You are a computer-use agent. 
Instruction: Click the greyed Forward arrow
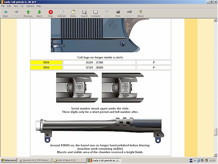(17, 13)
